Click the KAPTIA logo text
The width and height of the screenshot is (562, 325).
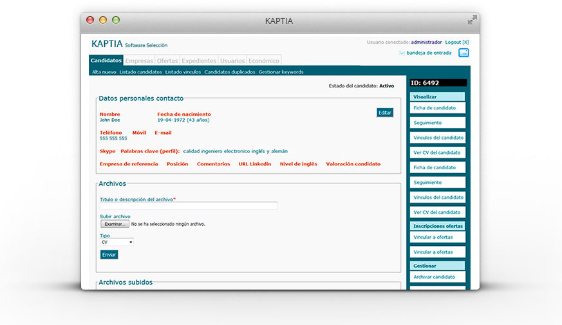[107, 44]
